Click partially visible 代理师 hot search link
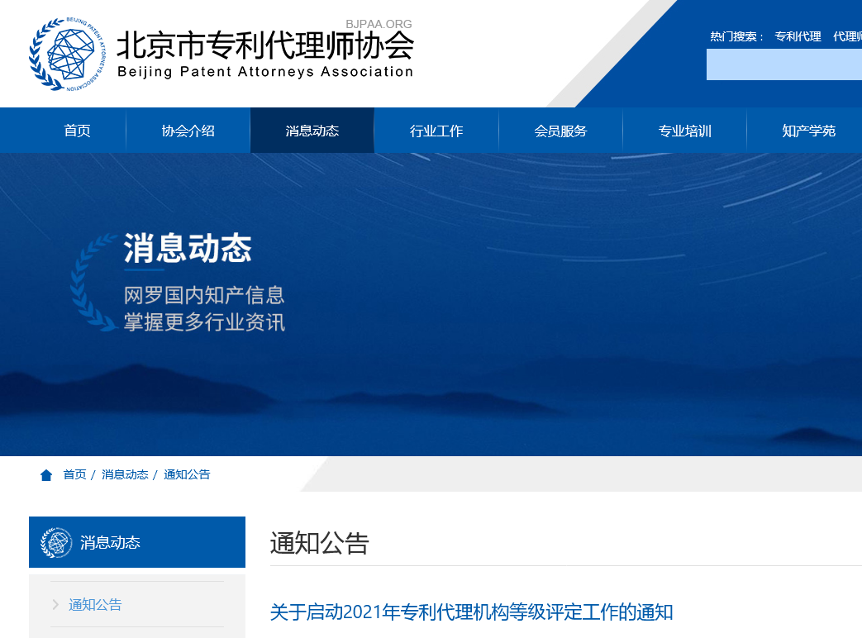 pos(848,37)
